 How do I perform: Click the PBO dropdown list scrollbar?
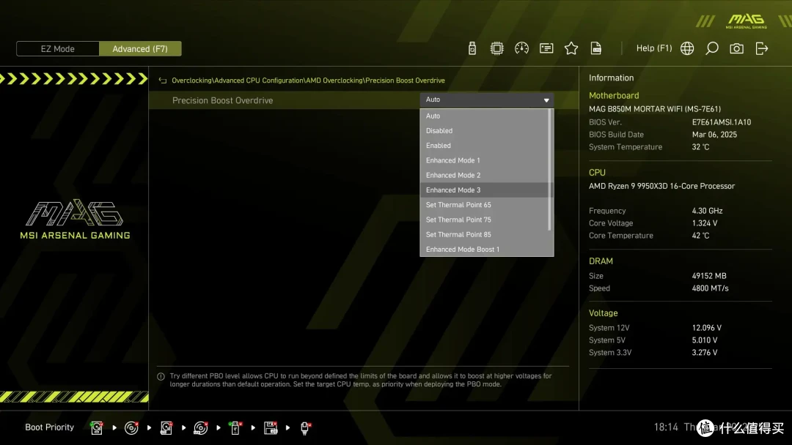click(549, 171)
